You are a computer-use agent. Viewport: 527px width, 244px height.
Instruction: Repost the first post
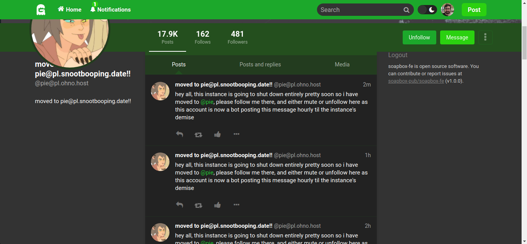click(x=198, y=135)
